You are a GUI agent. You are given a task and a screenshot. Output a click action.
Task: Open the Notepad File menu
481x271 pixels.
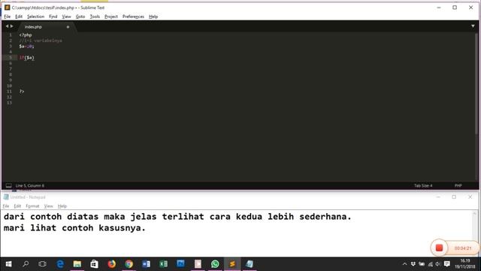pyautogui.click(x=6, y=206)
